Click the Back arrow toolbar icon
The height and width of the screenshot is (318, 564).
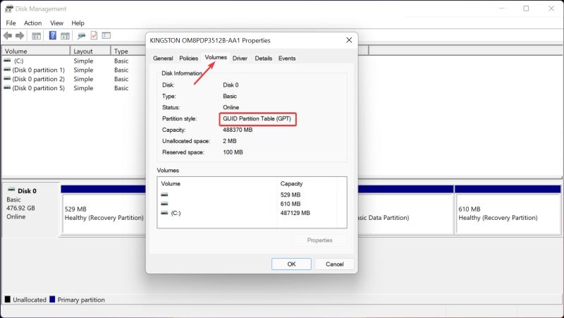pos(8,36)
